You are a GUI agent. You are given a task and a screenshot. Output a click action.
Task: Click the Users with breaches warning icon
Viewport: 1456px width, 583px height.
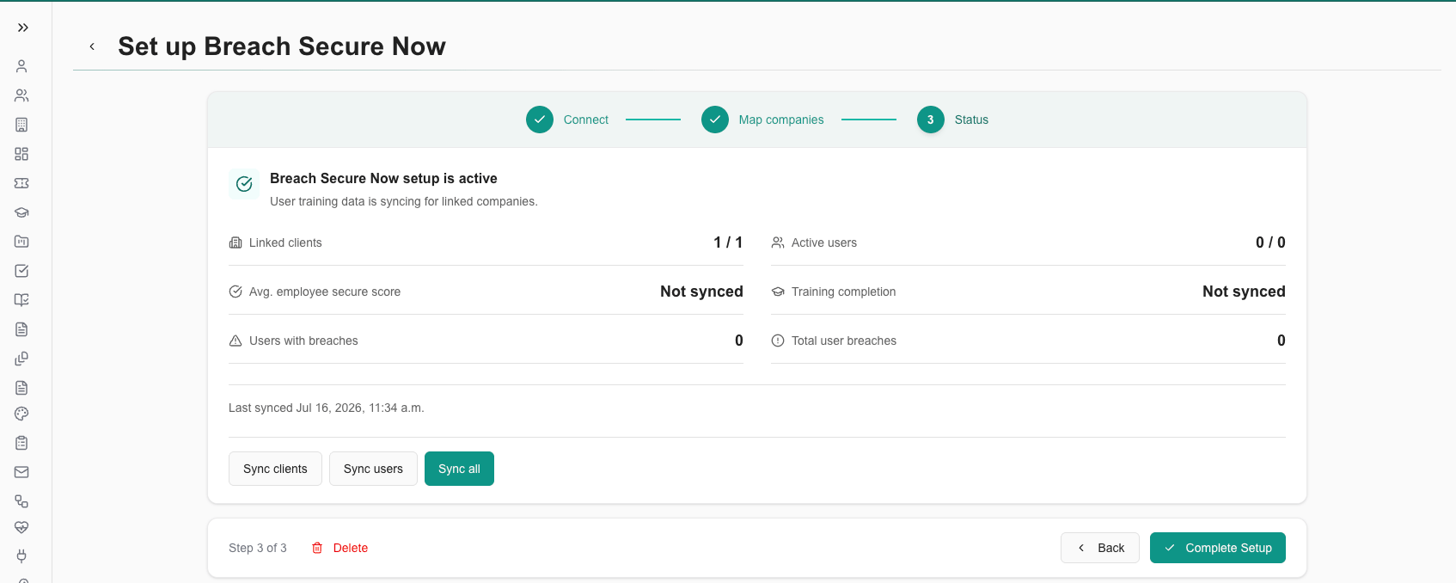[236, 341]
